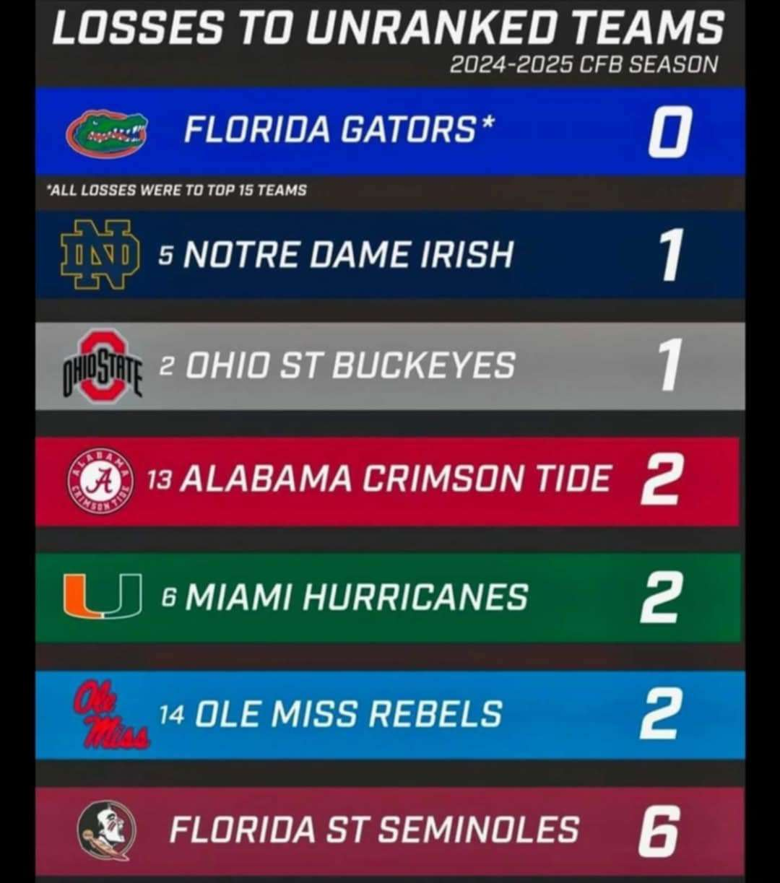Click the Losses to Unranked Teams title
This screenshot has width=780, height=883.
389,28
